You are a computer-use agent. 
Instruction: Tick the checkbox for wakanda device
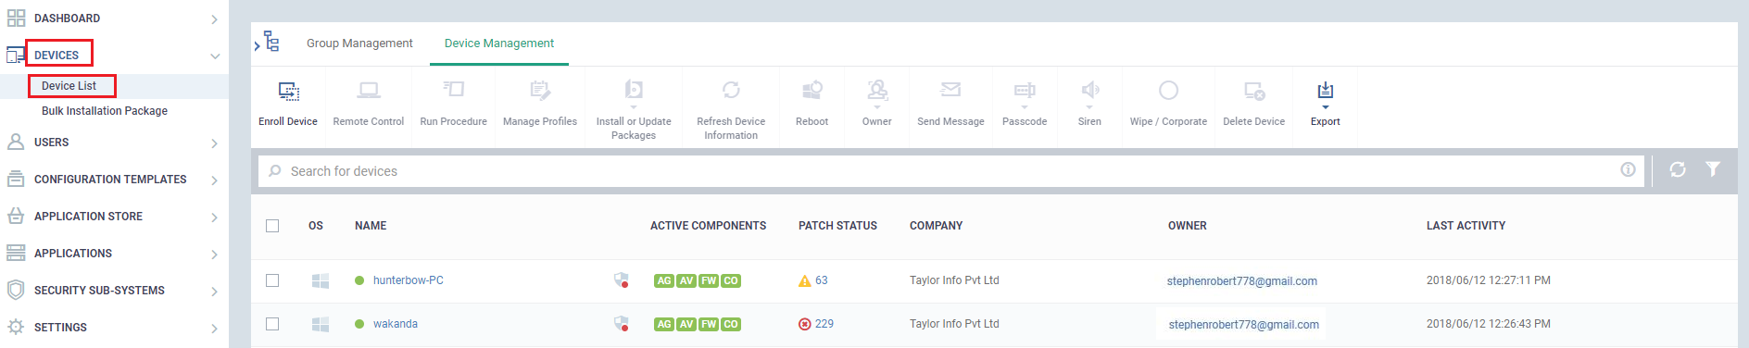272,324
